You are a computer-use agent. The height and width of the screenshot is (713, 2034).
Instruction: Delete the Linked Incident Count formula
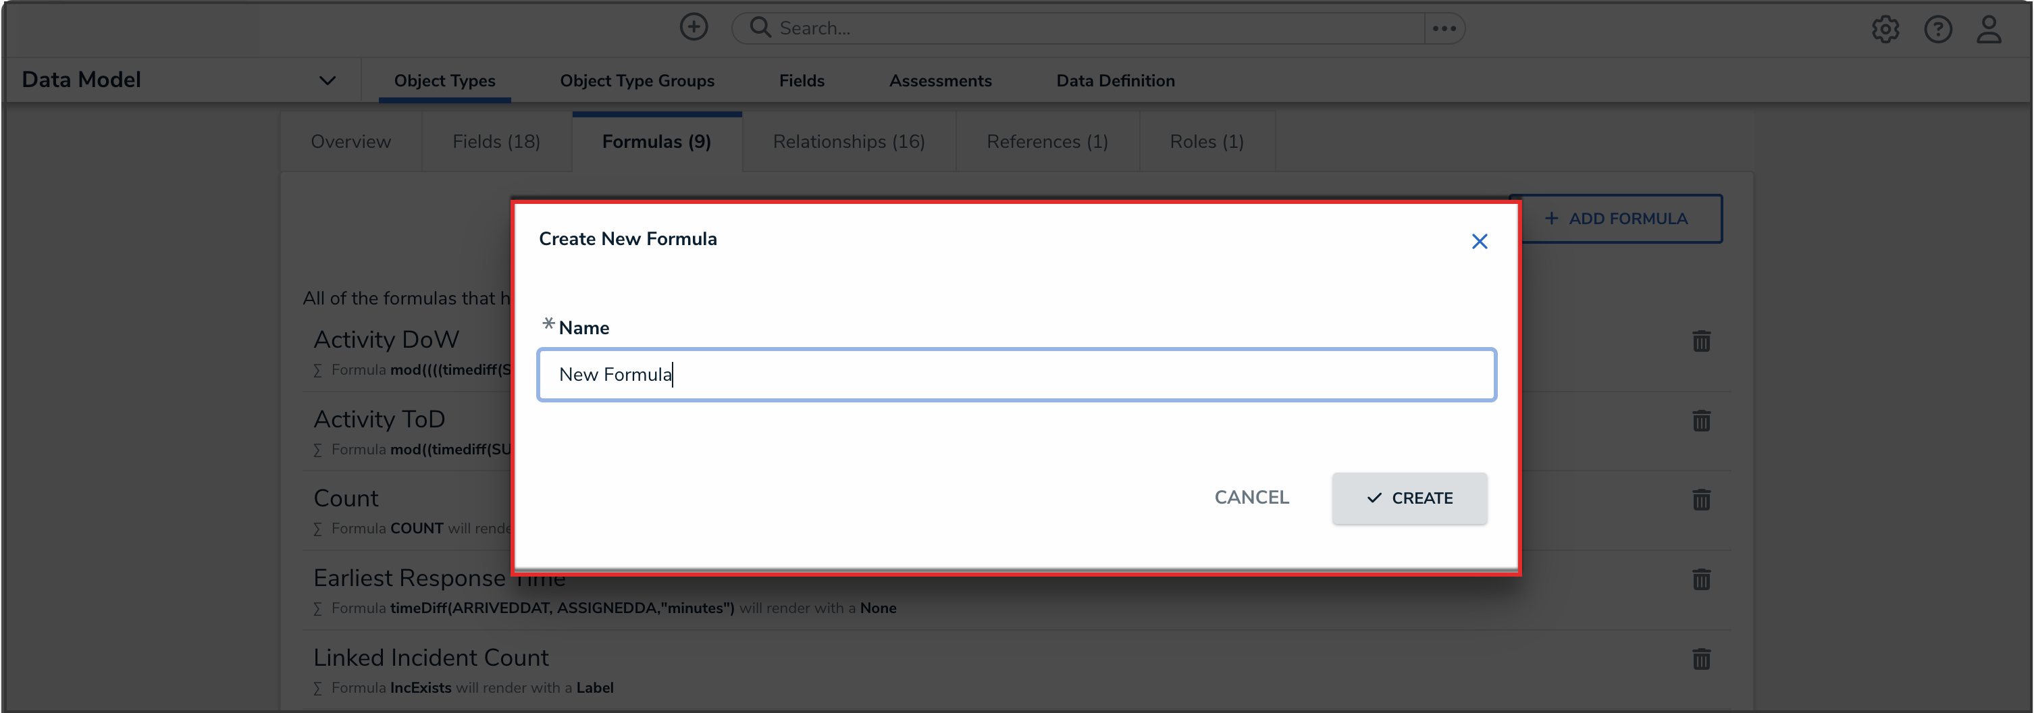pyautogui.click(x=1702, y=658)
